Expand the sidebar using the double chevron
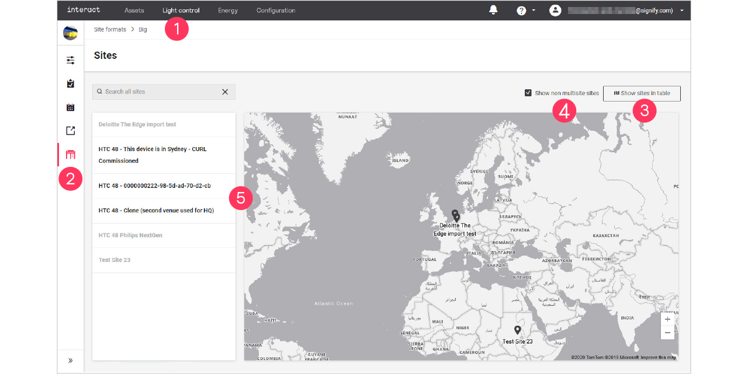The image size is (748, 384). (70, 360)
